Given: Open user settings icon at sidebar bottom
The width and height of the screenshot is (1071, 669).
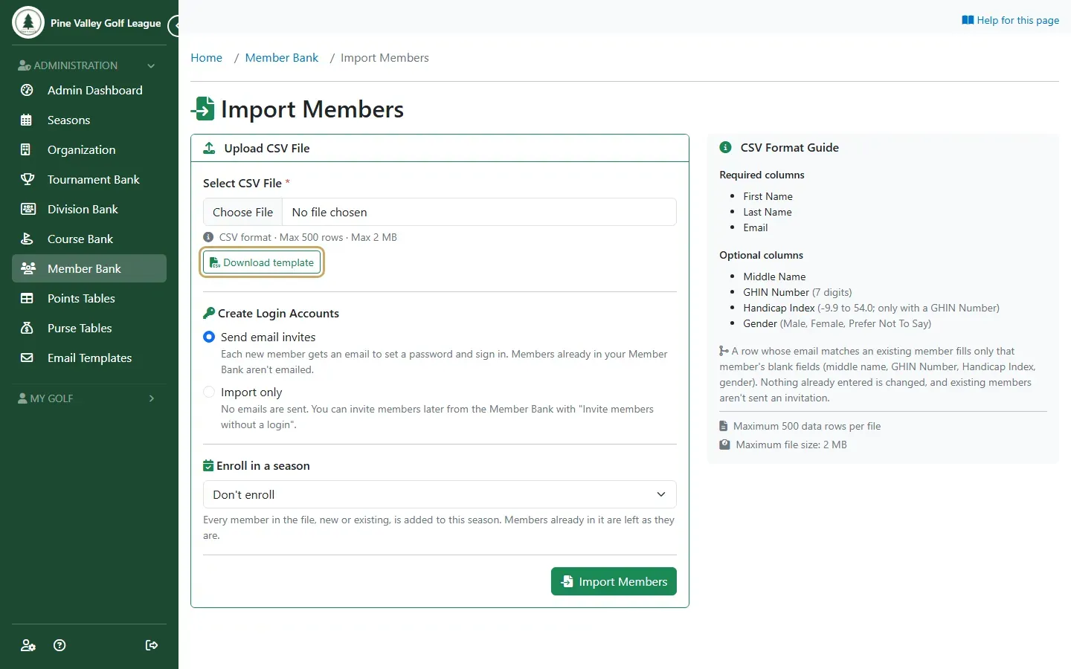Looking at the screenshot, I should point(28,645).
